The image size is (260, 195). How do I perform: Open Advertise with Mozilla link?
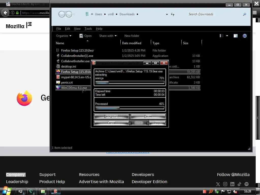click(x=101, y=182)
